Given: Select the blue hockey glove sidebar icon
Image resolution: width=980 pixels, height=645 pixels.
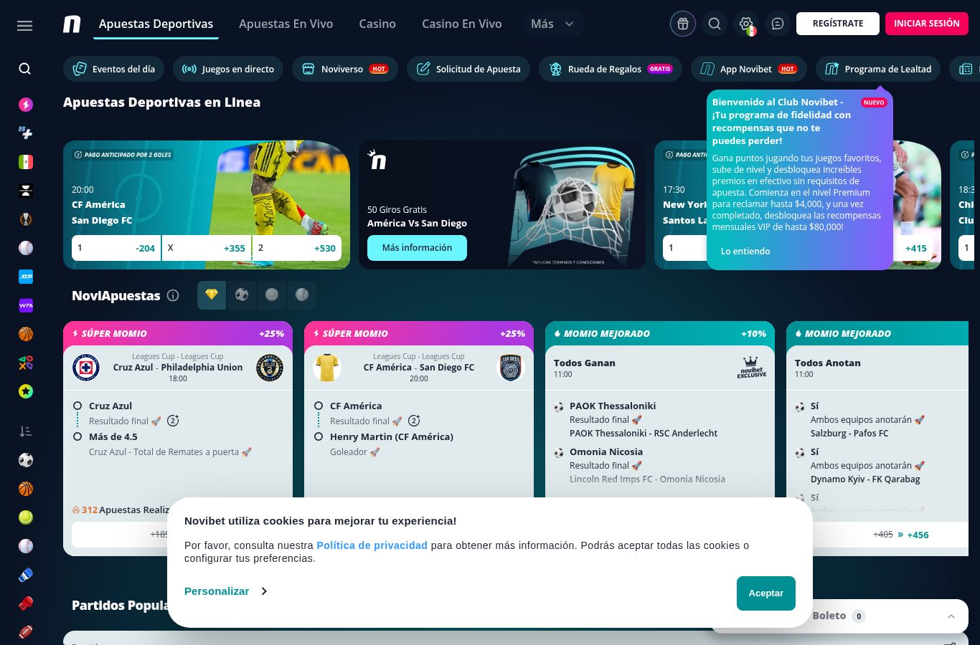Looking at the screenshot, I should pyautogui.click(x=26, y=575).
